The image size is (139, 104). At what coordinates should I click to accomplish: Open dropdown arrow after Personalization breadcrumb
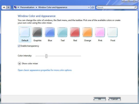tap(36, 7)
